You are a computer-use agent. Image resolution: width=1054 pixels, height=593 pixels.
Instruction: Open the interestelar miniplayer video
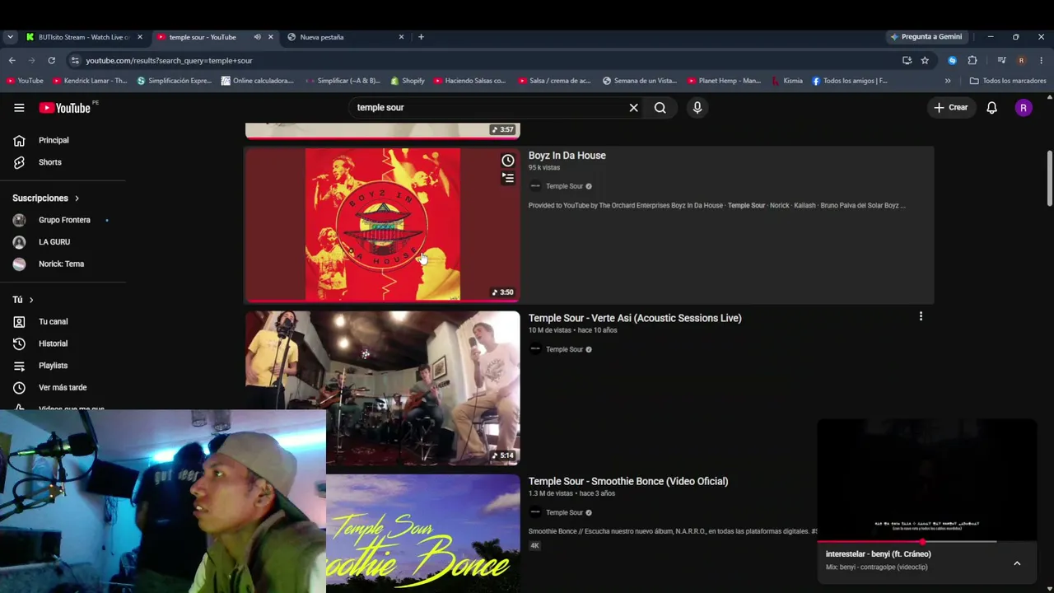(x=926, y=479)
